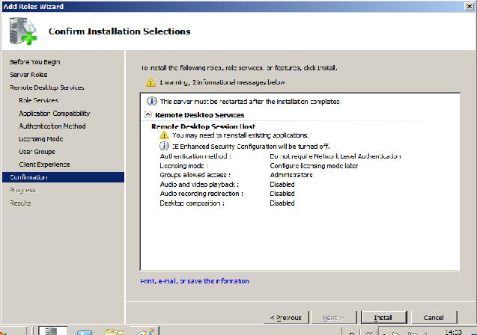This screenshot has width=477, height=335.
Task: Click '1 warning, 2 informational messages below' text
Action: 222,82
